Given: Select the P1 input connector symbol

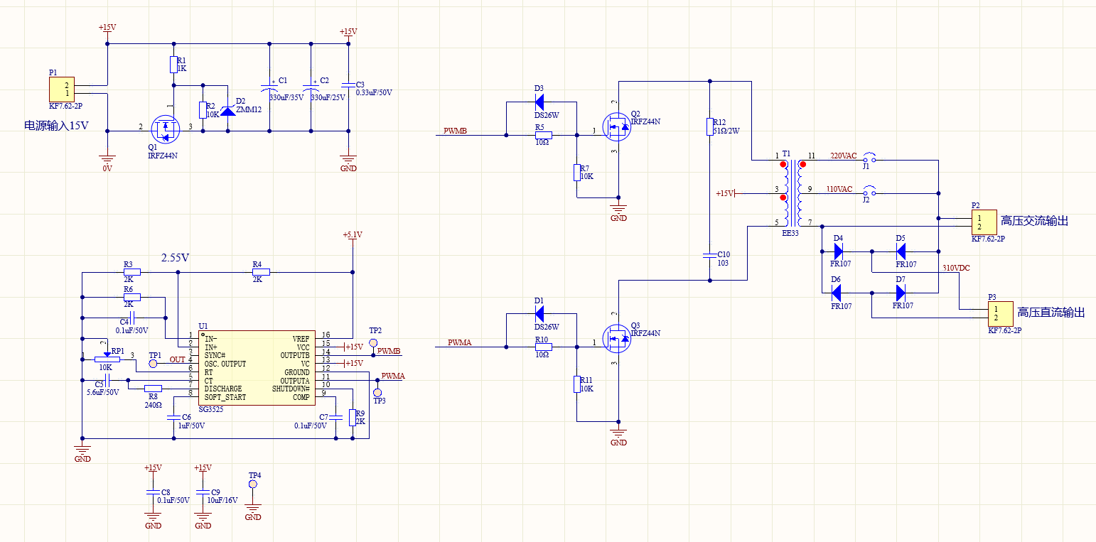Looking at the screenshot, I should pos(63,90).
